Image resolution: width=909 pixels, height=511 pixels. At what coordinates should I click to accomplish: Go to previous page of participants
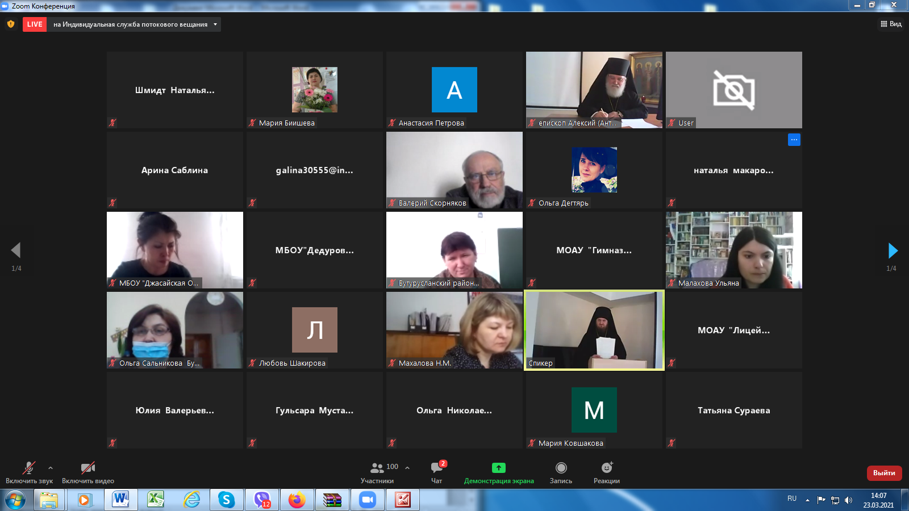pos(16,250)
